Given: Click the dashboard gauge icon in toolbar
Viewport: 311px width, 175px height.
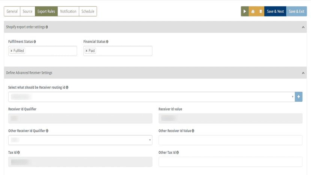Looking at the screenshot, I should [253, 11].
